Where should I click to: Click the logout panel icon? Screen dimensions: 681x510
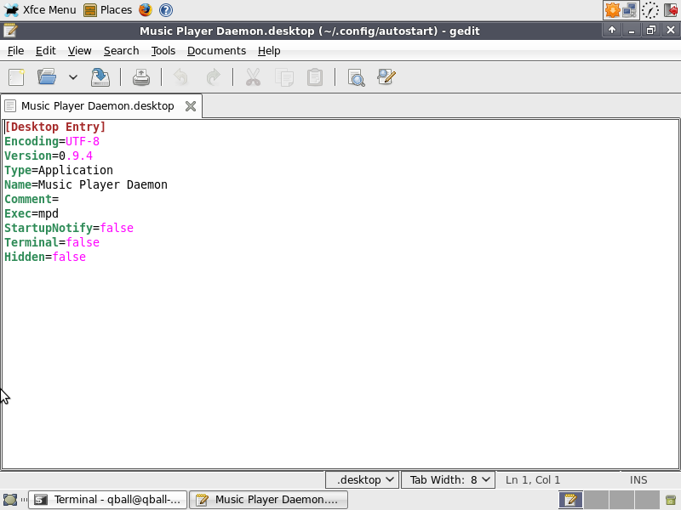671,9
